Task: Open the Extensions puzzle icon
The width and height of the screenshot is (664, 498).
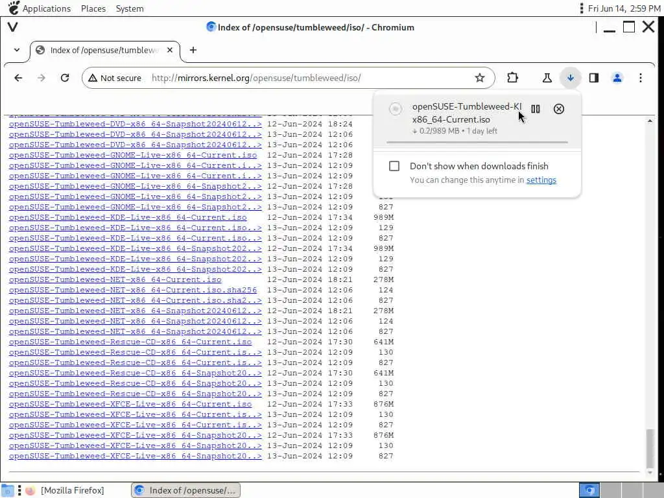Action: coord(512,78)
